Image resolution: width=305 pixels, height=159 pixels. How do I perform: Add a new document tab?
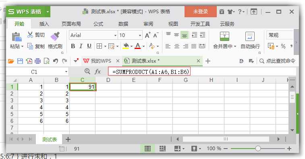[208, 61]
